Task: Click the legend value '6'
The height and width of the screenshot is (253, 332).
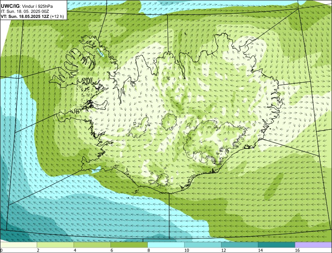Action: [x=112, y=250]
